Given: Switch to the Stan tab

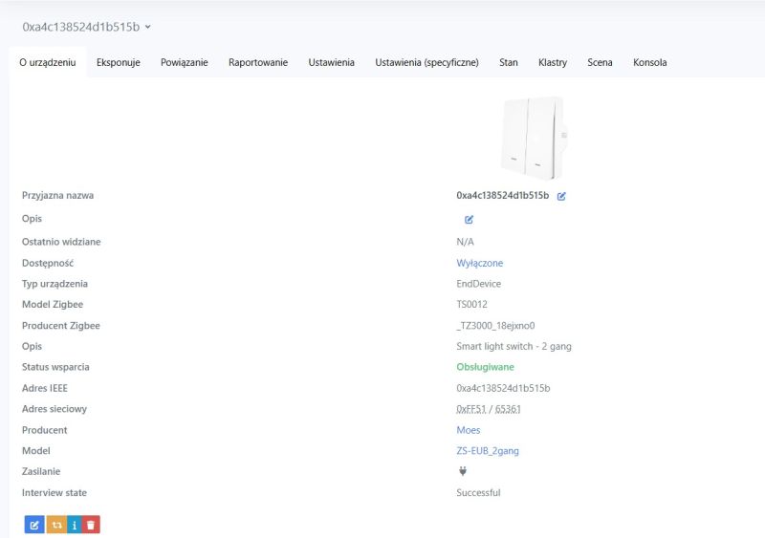Looking at the screenshot, I should [509, 62].
